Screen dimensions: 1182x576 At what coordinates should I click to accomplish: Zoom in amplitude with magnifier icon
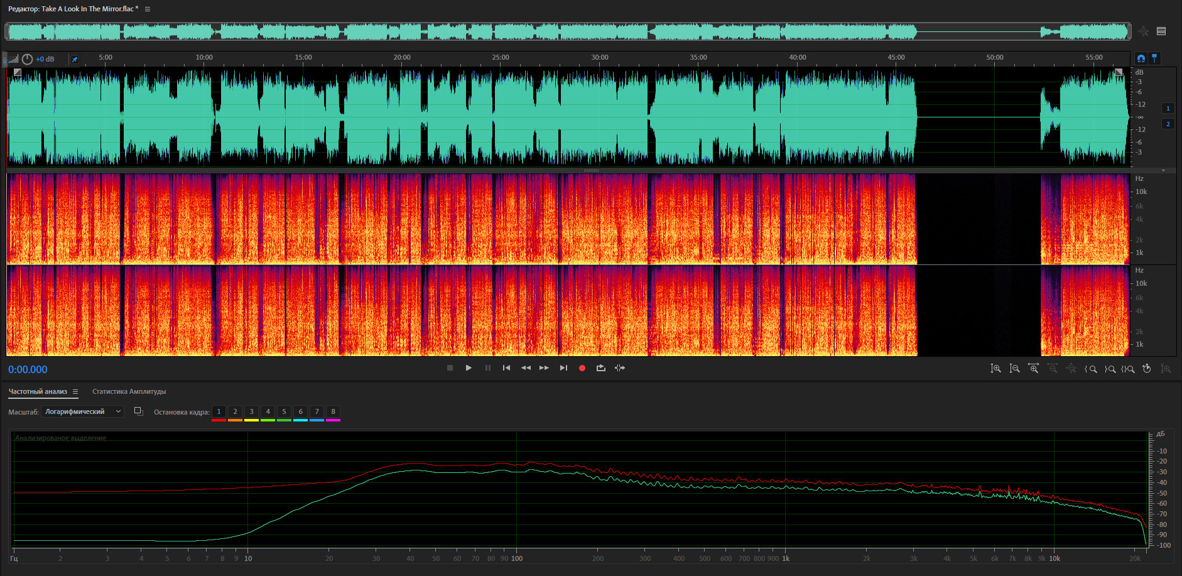coord(995,369)
